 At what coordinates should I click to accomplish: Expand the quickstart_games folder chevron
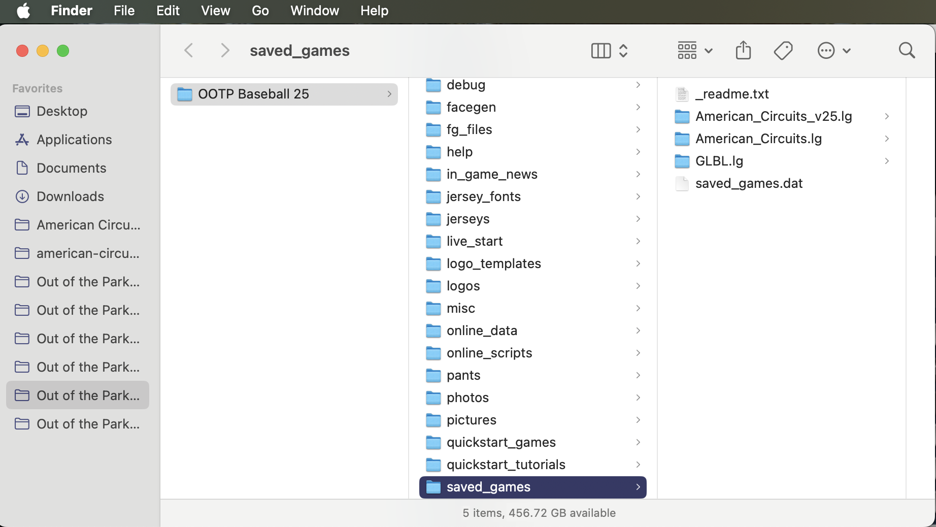tap(638, 442)
